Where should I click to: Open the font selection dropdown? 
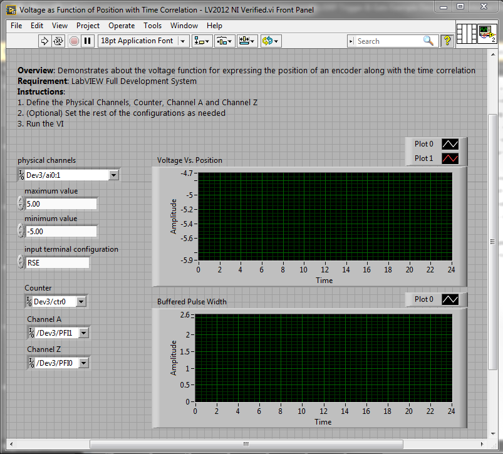(x=183, y=41)
